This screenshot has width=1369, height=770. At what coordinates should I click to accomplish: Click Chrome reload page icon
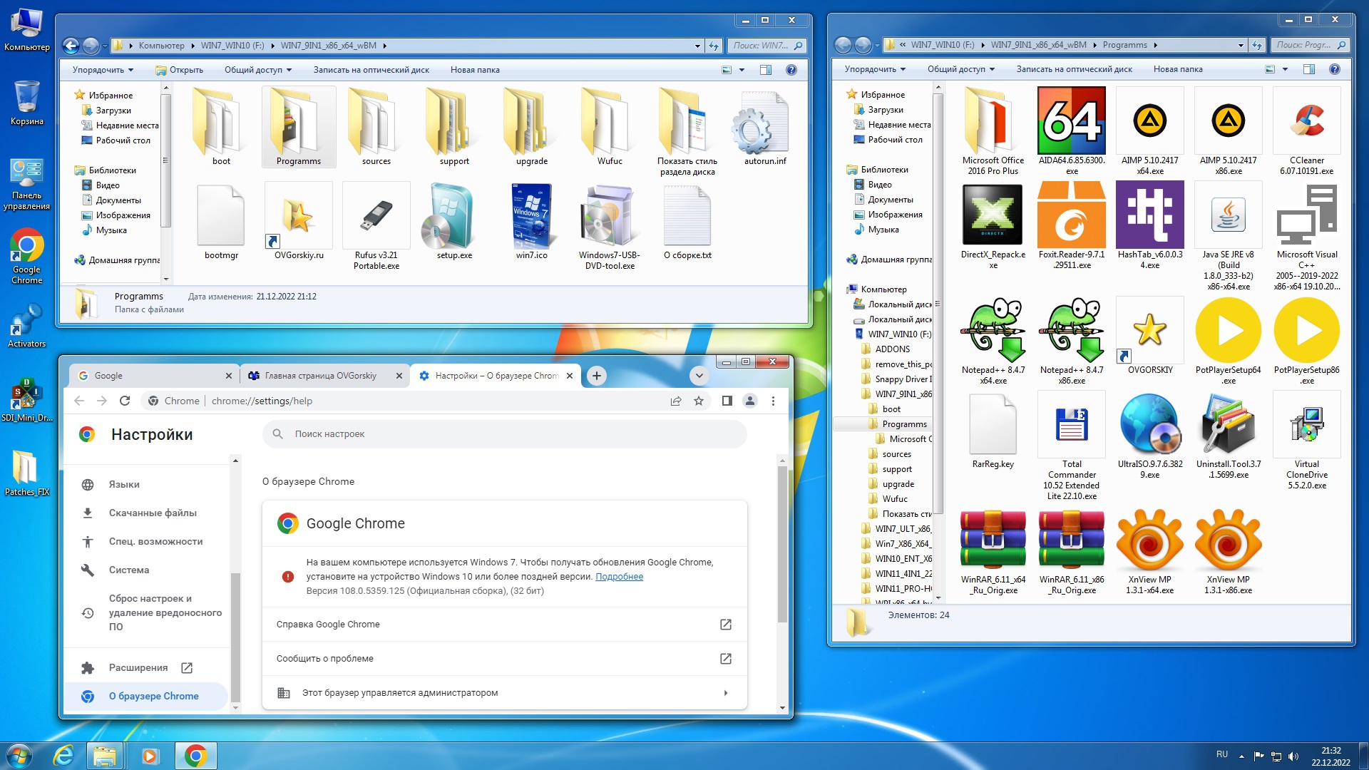(x=125, y=401)
